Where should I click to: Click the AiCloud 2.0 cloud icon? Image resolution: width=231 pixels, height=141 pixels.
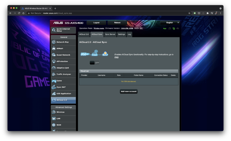54,100
